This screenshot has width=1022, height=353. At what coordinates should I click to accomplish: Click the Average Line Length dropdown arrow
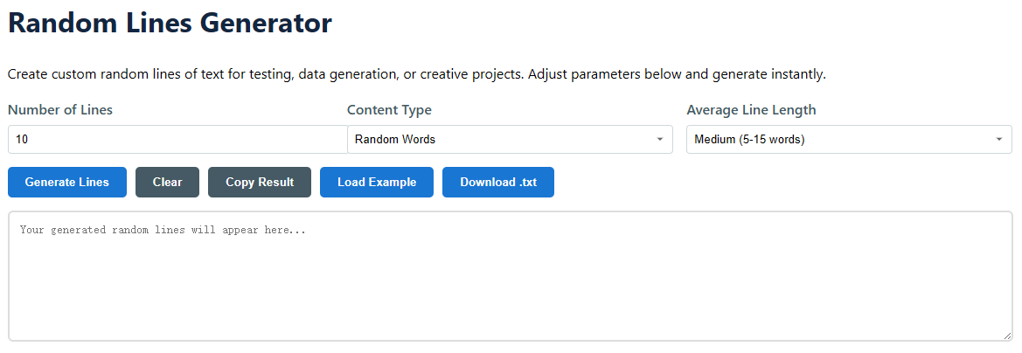[998, 140]
